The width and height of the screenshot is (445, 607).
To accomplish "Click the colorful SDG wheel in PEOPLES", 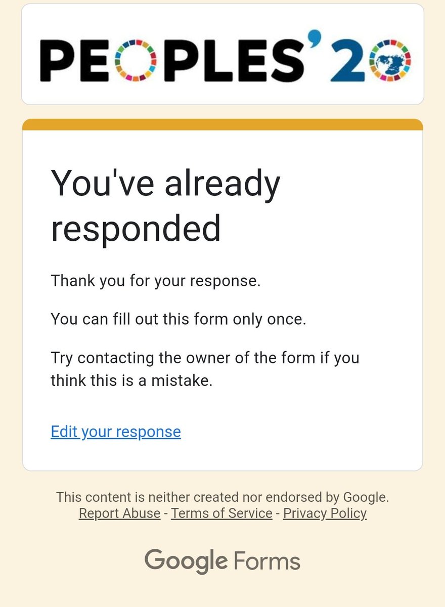I will [136, 61].
